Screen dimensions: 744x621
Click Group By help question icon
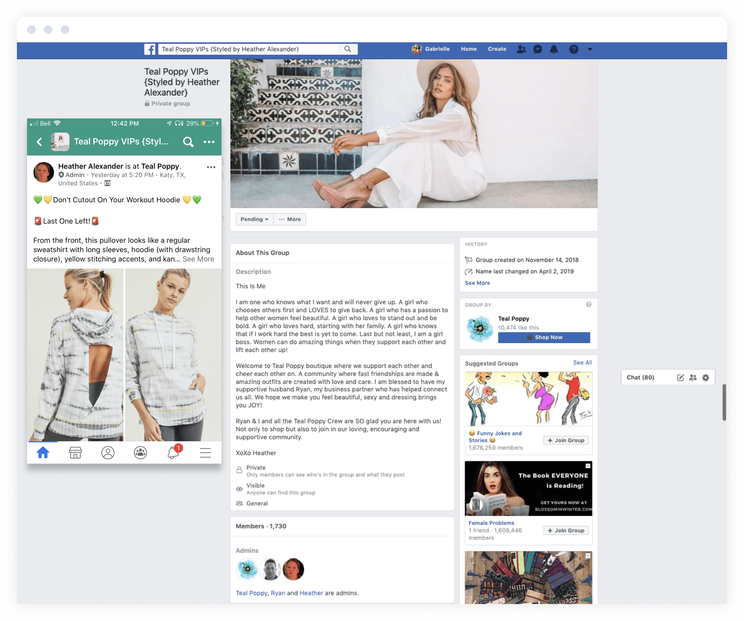588,304
